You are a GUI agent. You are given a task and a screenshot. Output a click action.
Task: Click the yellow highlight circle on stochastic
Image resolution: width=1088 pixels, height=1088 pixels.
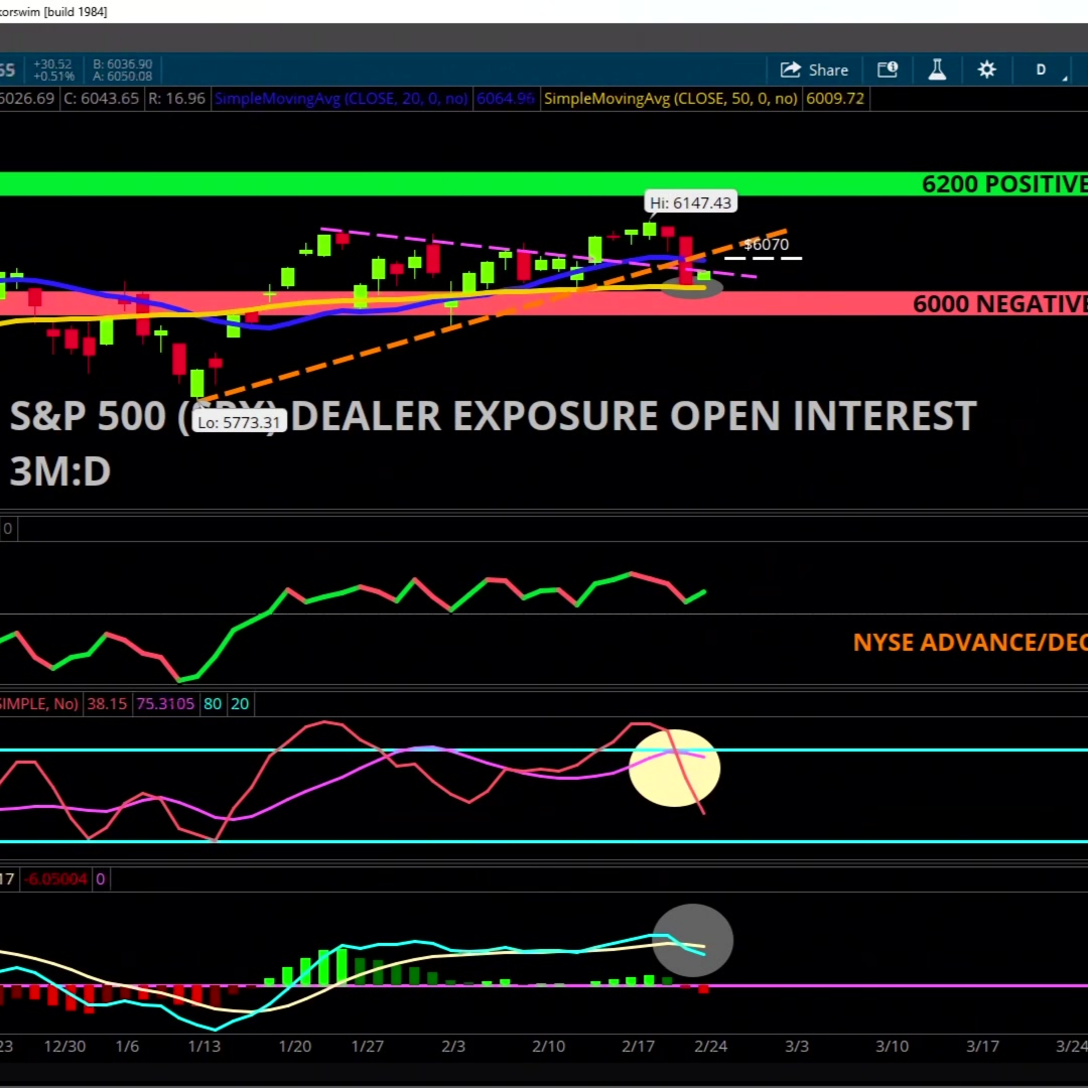click(674, 768)
